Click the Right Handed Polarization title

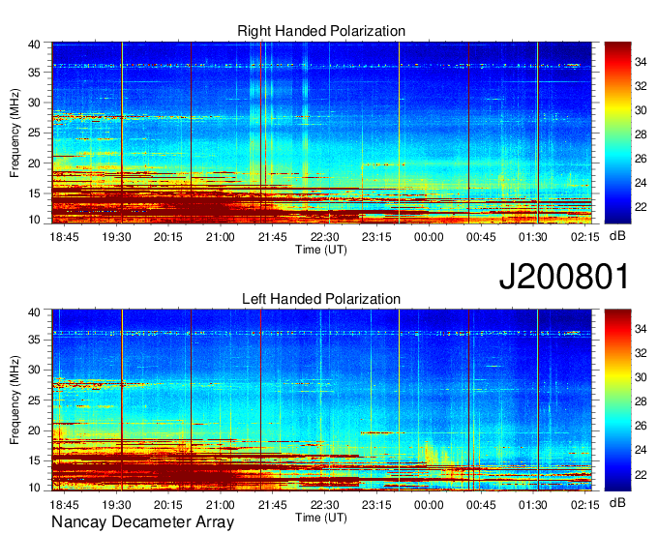click(x=321, y=31)
